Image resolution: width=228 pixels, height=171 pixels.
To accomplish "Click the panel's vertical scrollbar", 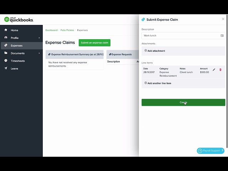I will coord(227,82).
